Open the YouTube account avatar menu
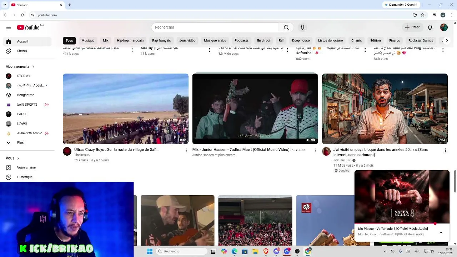 pos(444,27)
